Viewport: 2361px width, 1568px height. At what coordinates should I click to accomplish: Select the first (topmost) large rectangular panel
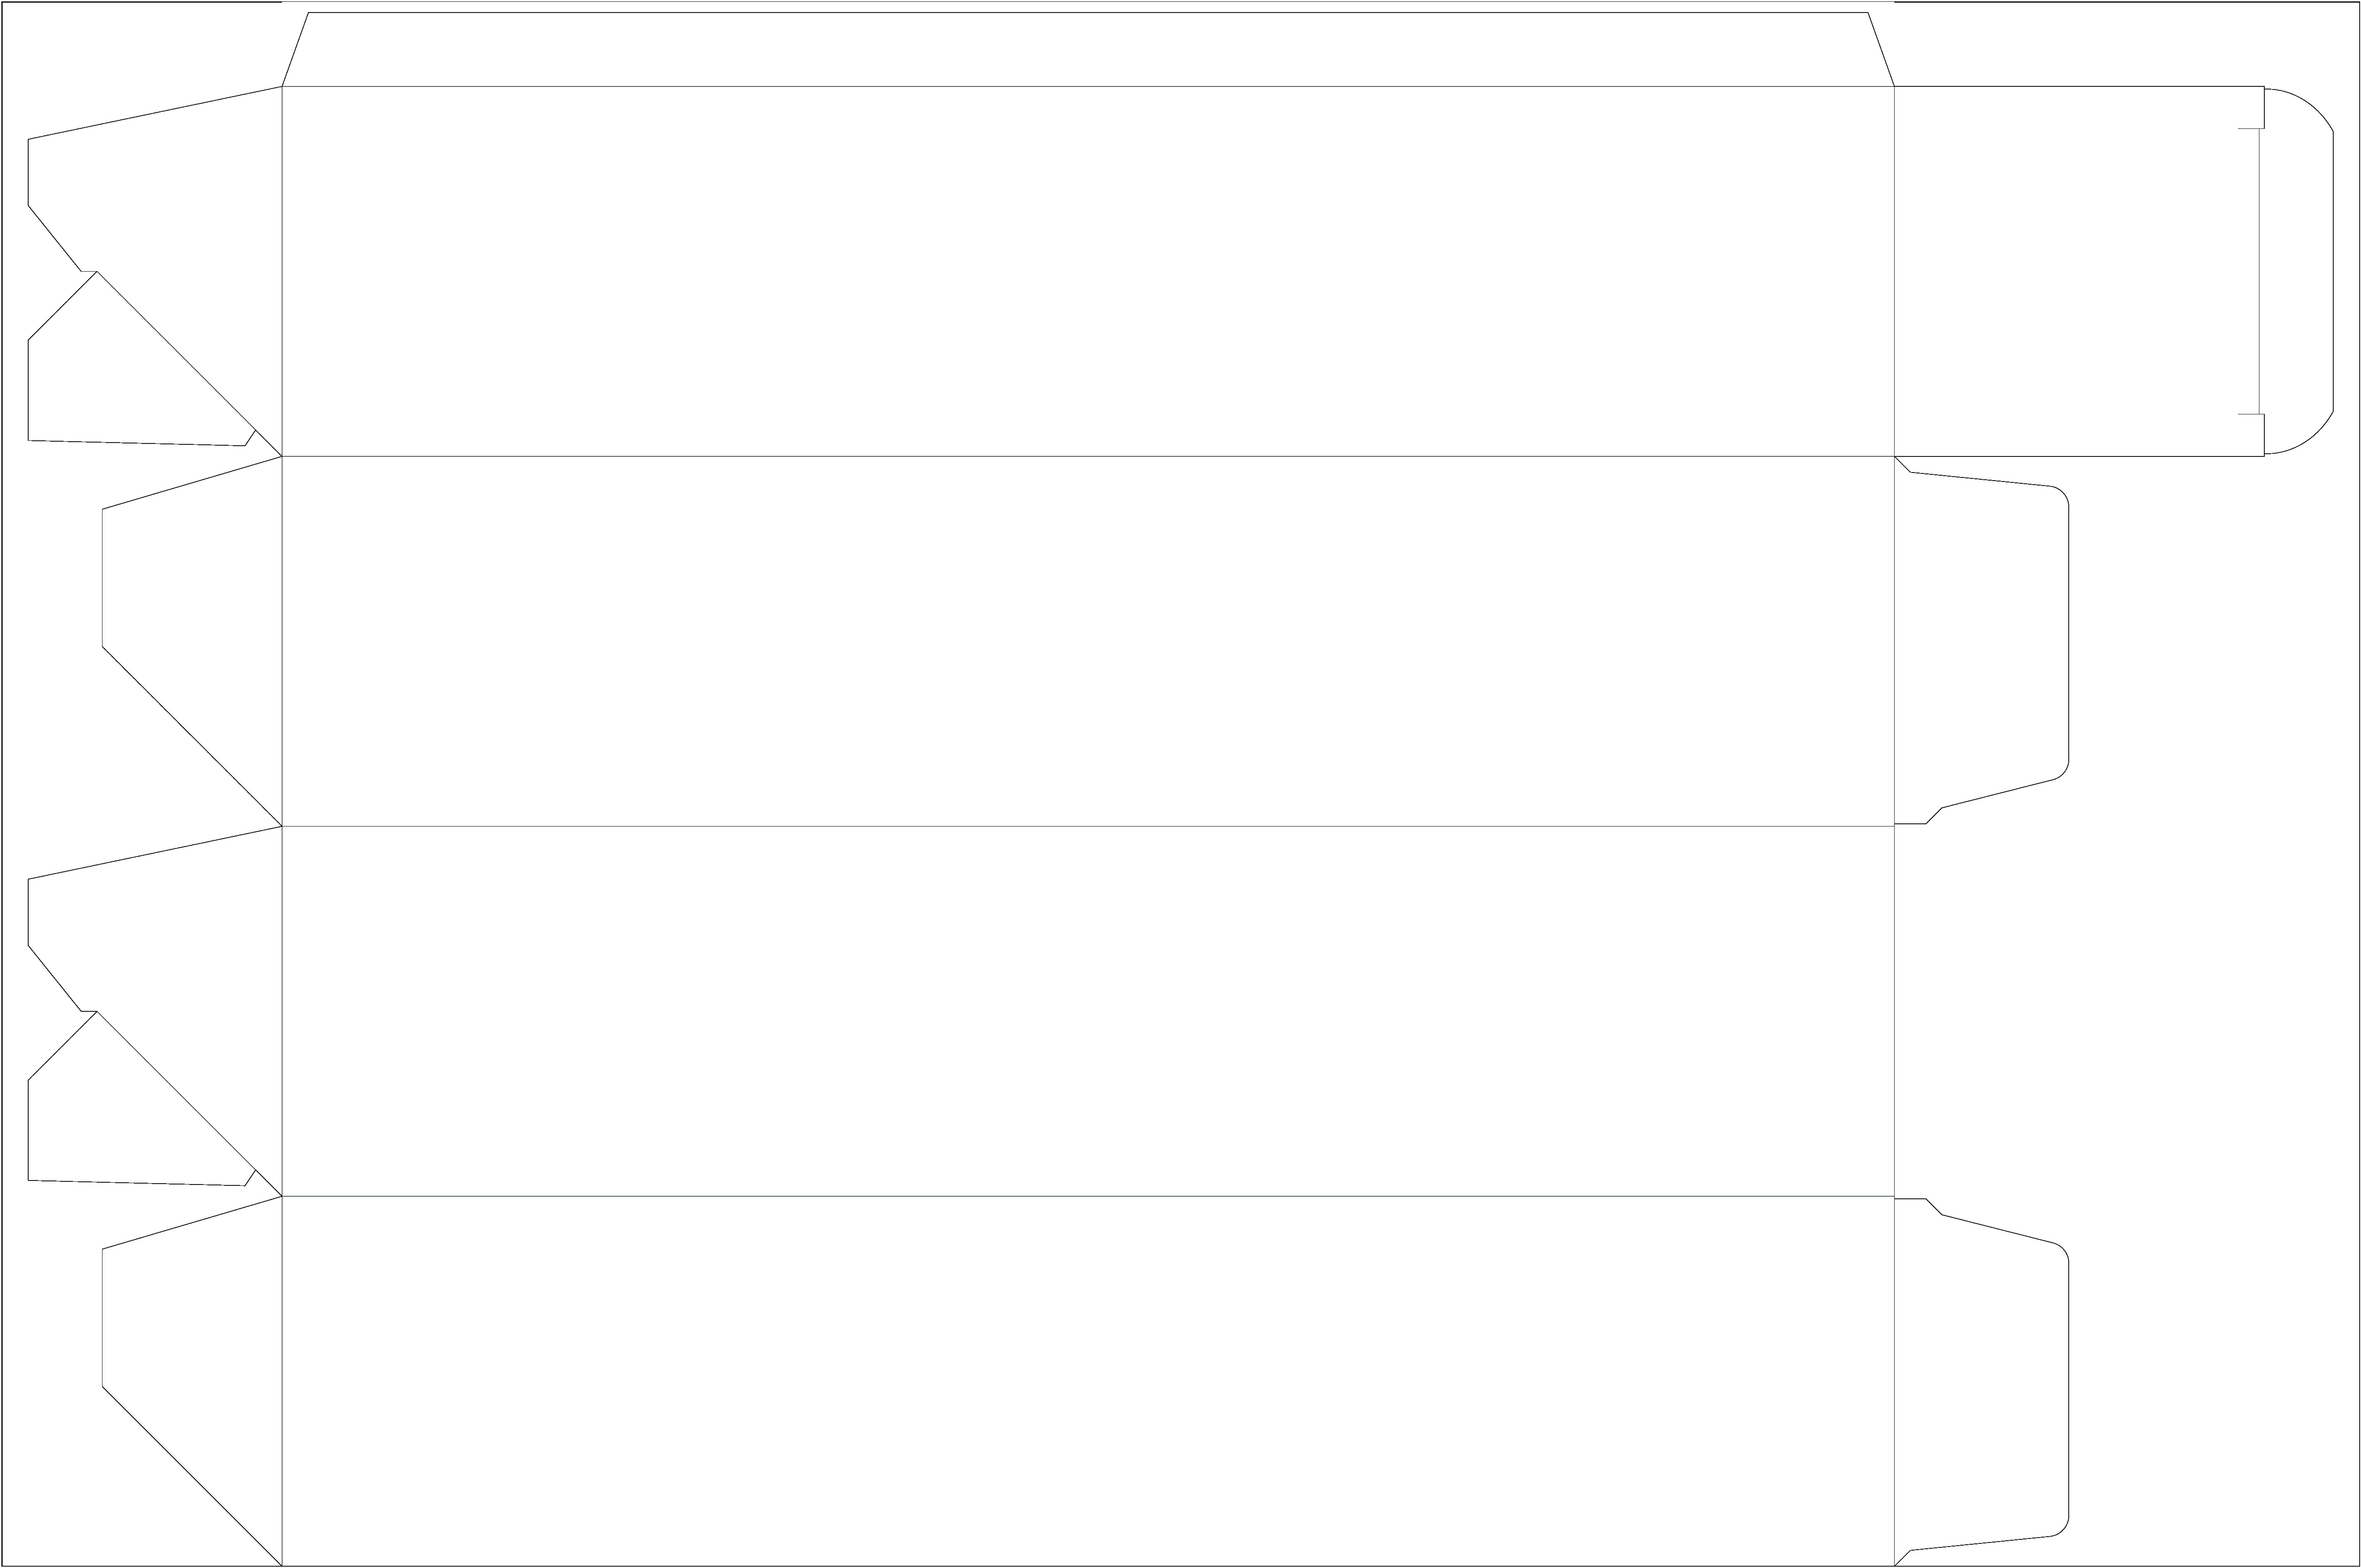[x=1088, y=271]
